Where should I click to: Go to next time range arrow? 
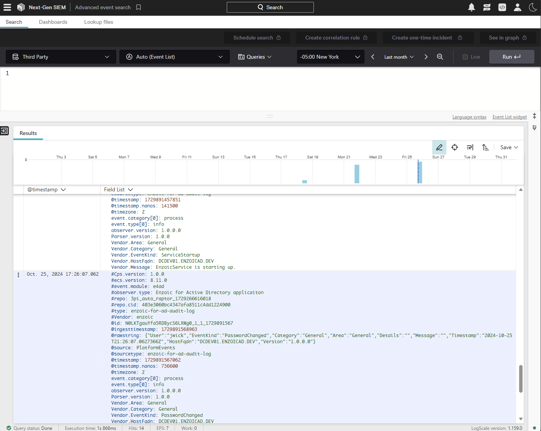click(x=426, y=57)
